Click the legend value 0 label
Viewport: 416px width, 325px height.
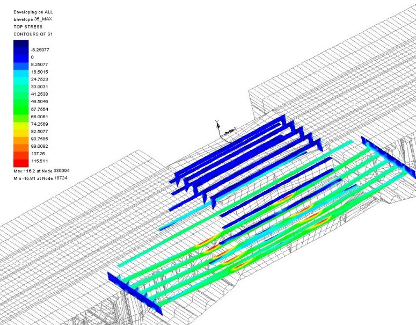(33, 56)
